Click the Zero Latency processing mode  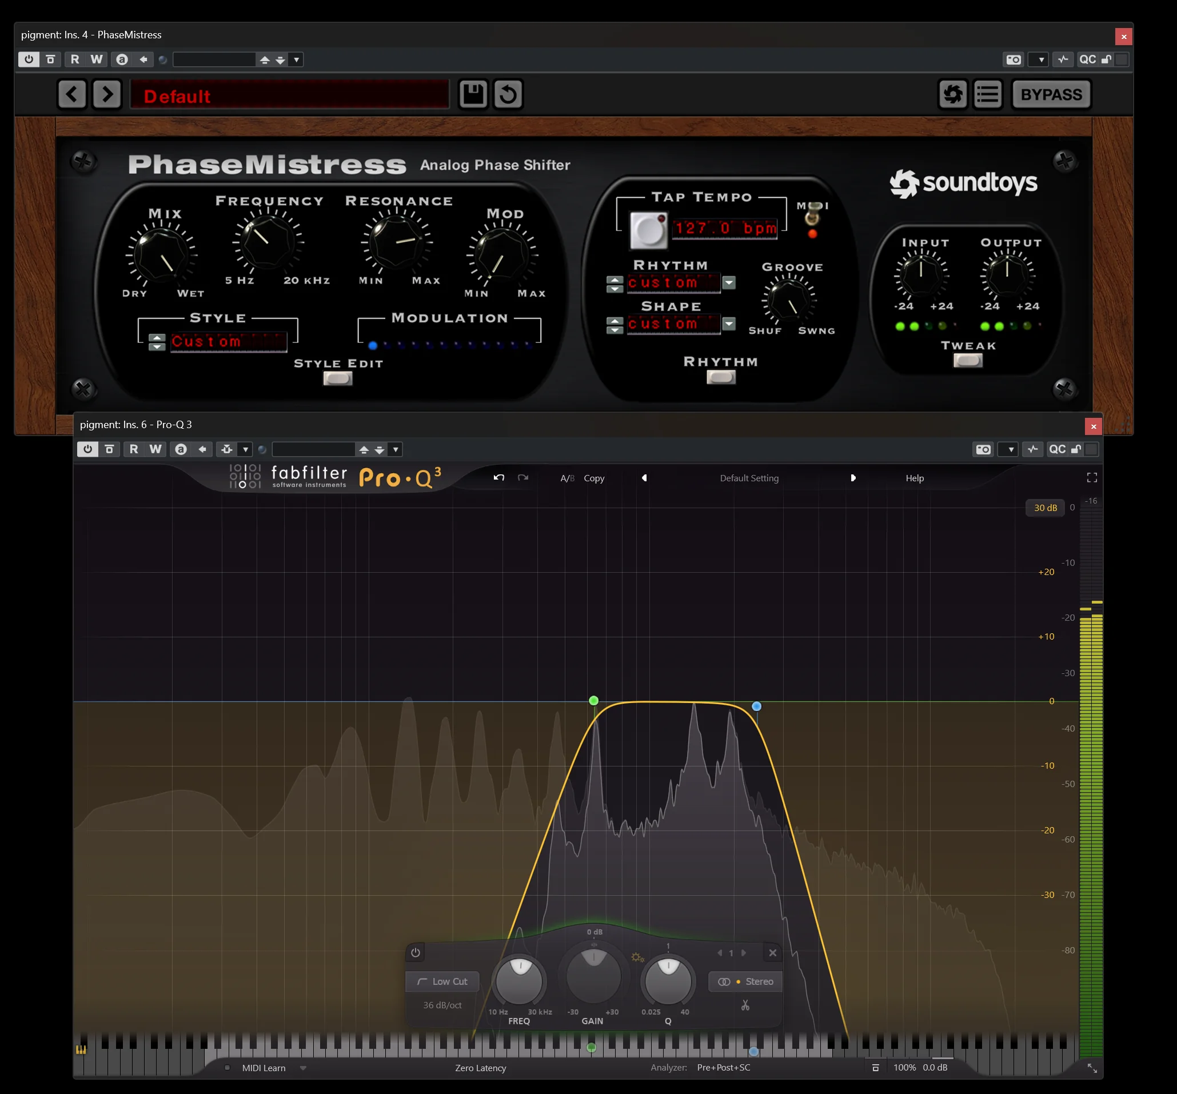click(481, 1068)
